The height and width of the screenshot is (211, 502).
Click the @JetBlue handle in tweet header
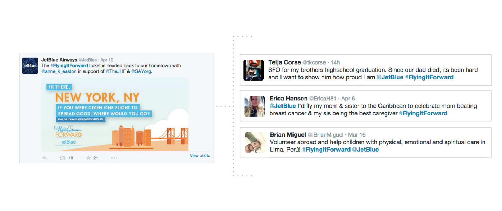pos(87,60)
